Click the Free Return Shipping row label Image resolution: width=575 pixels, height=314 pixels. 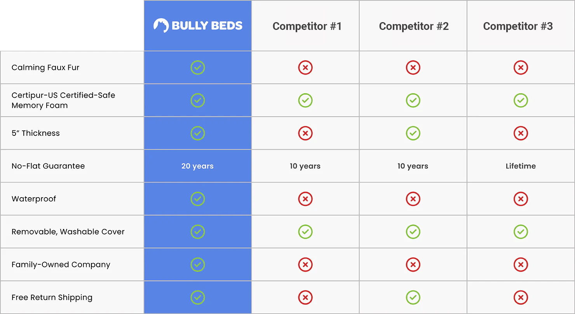(x=52, y=298)
